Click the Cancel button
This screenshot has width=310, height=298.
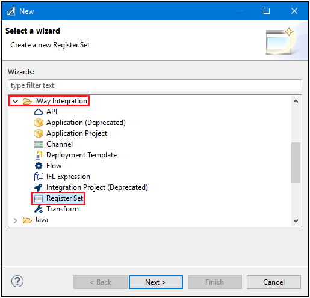(274, 282)
